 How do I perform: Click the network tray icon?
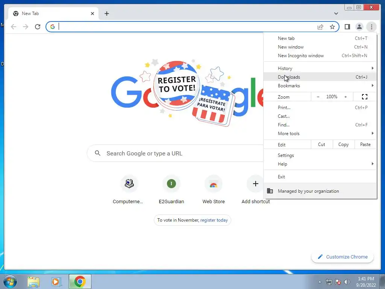pos(329,282)
